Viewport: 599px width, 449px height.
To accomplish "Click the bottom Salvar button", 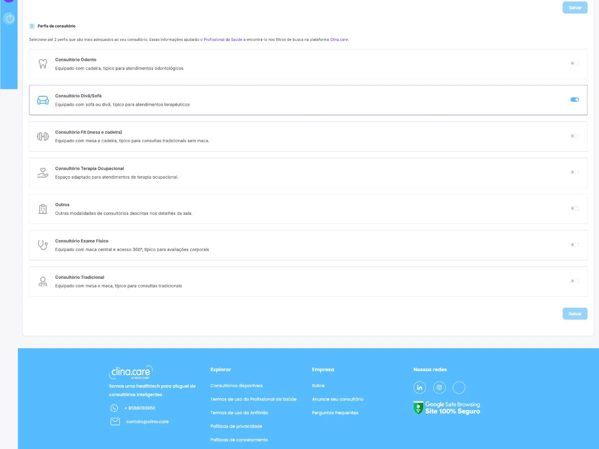I will [575, 314].
